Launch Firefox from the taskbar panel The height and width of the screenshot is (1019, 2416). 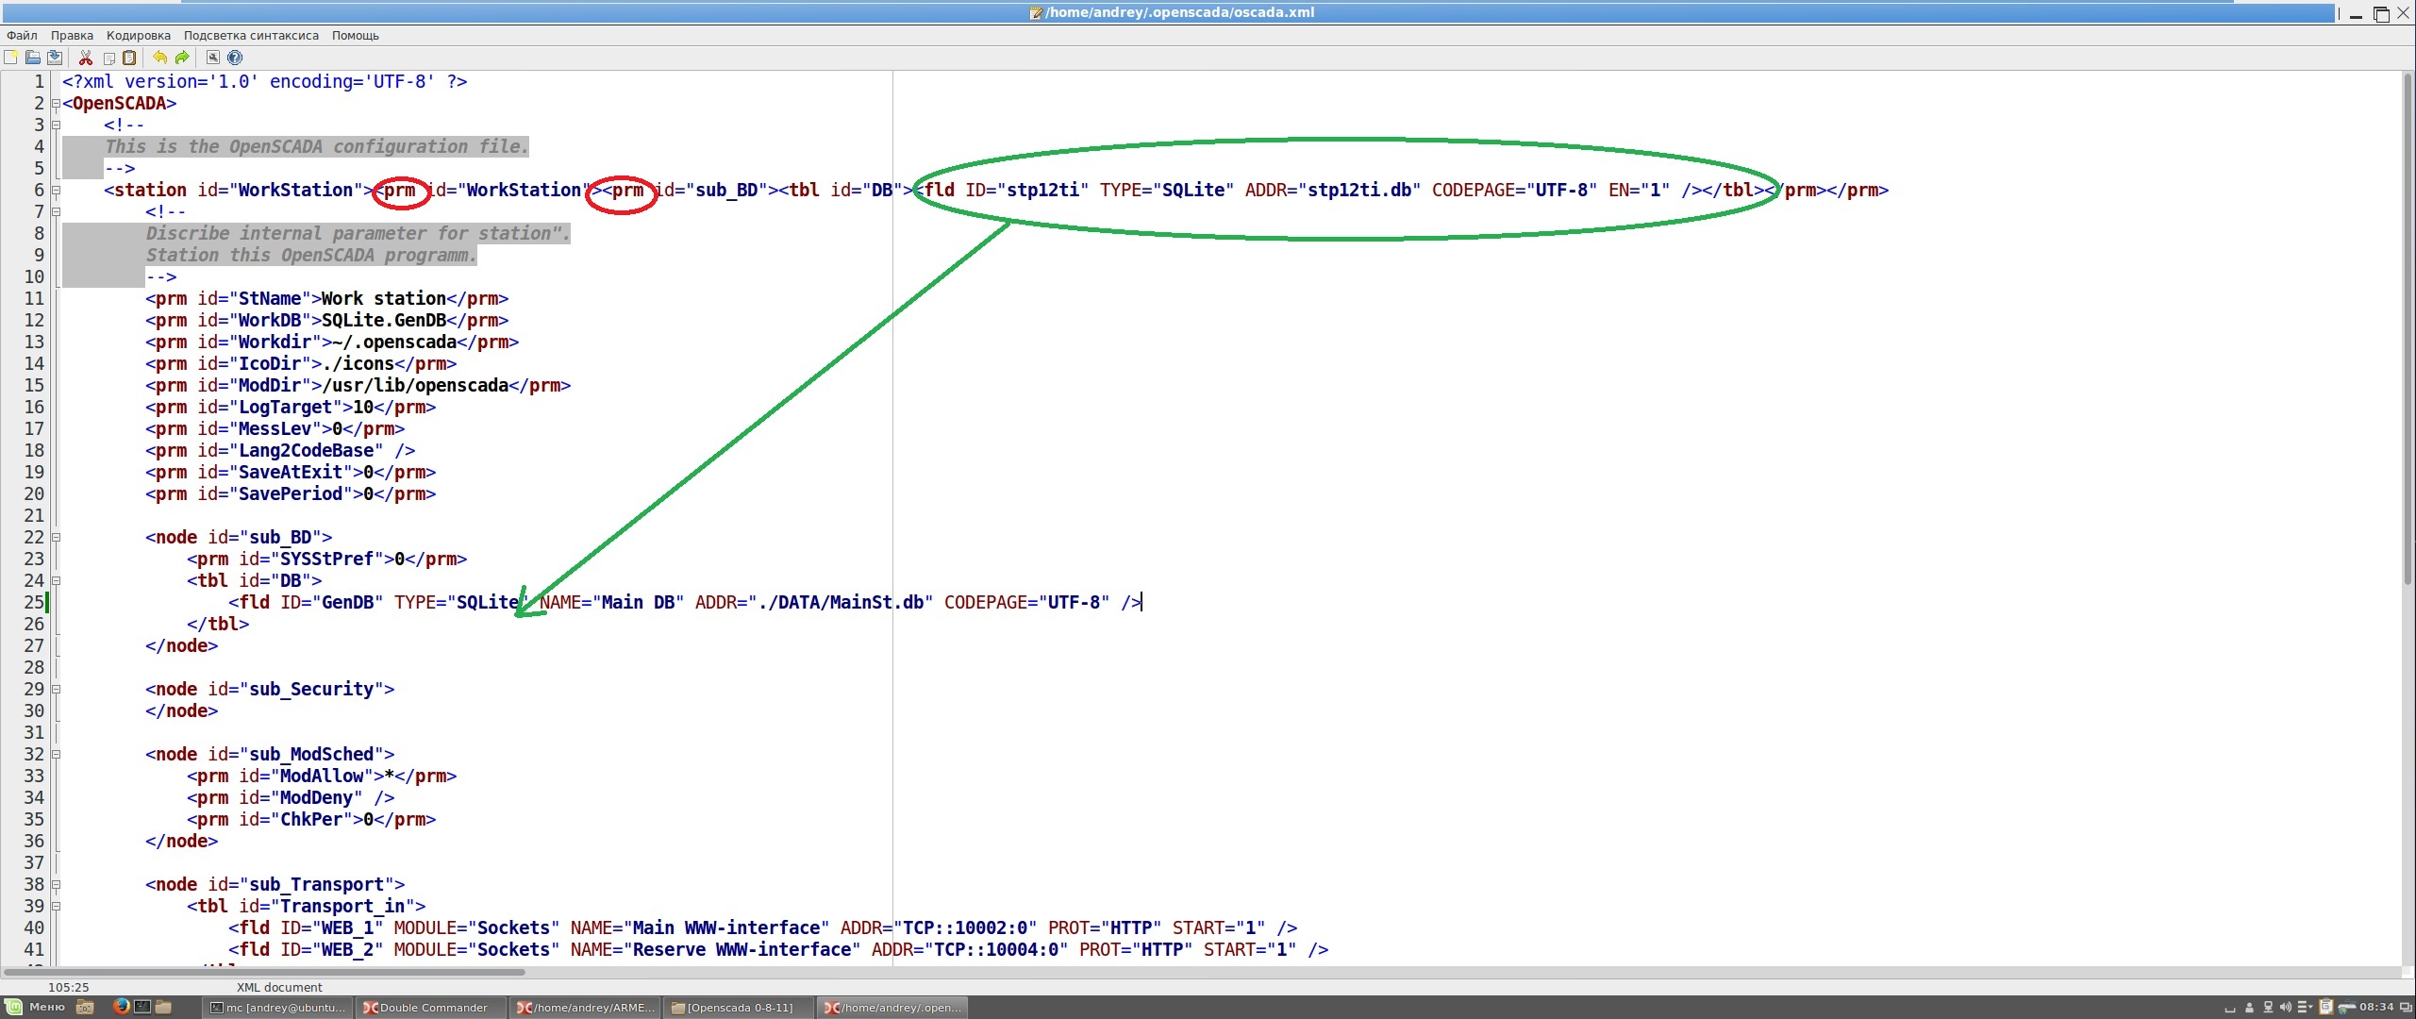121,1007
